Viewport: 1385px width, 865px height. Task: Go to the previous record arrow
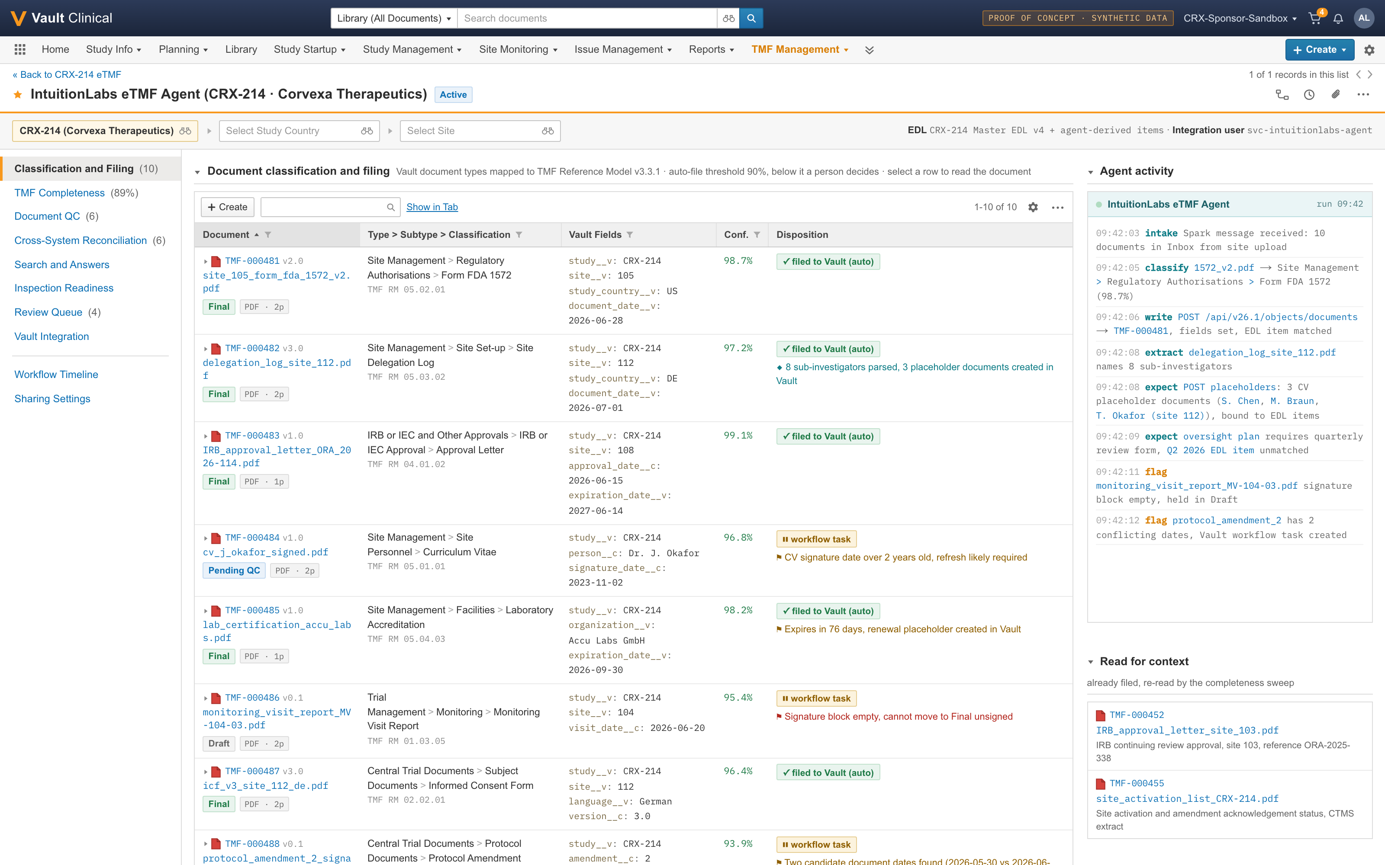[x=1359, y=74]
